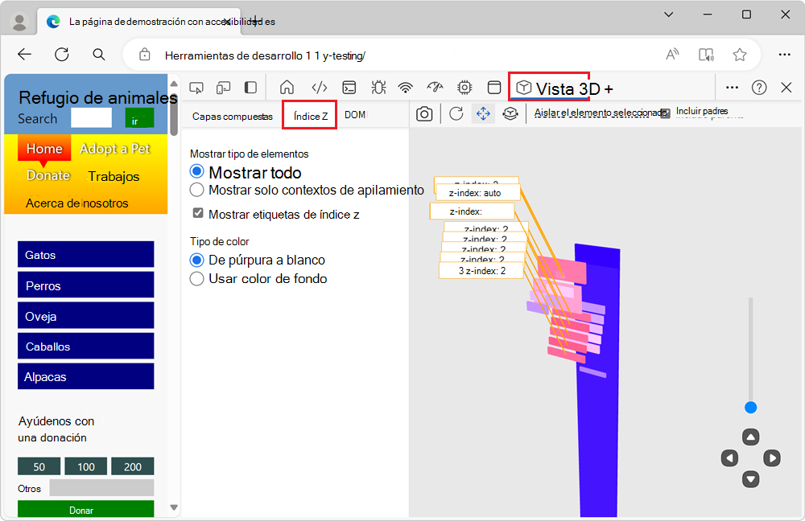Select 'Usar color de fondo' radio
This screenshot has height=521, width=805.
(x=197, y=279)
